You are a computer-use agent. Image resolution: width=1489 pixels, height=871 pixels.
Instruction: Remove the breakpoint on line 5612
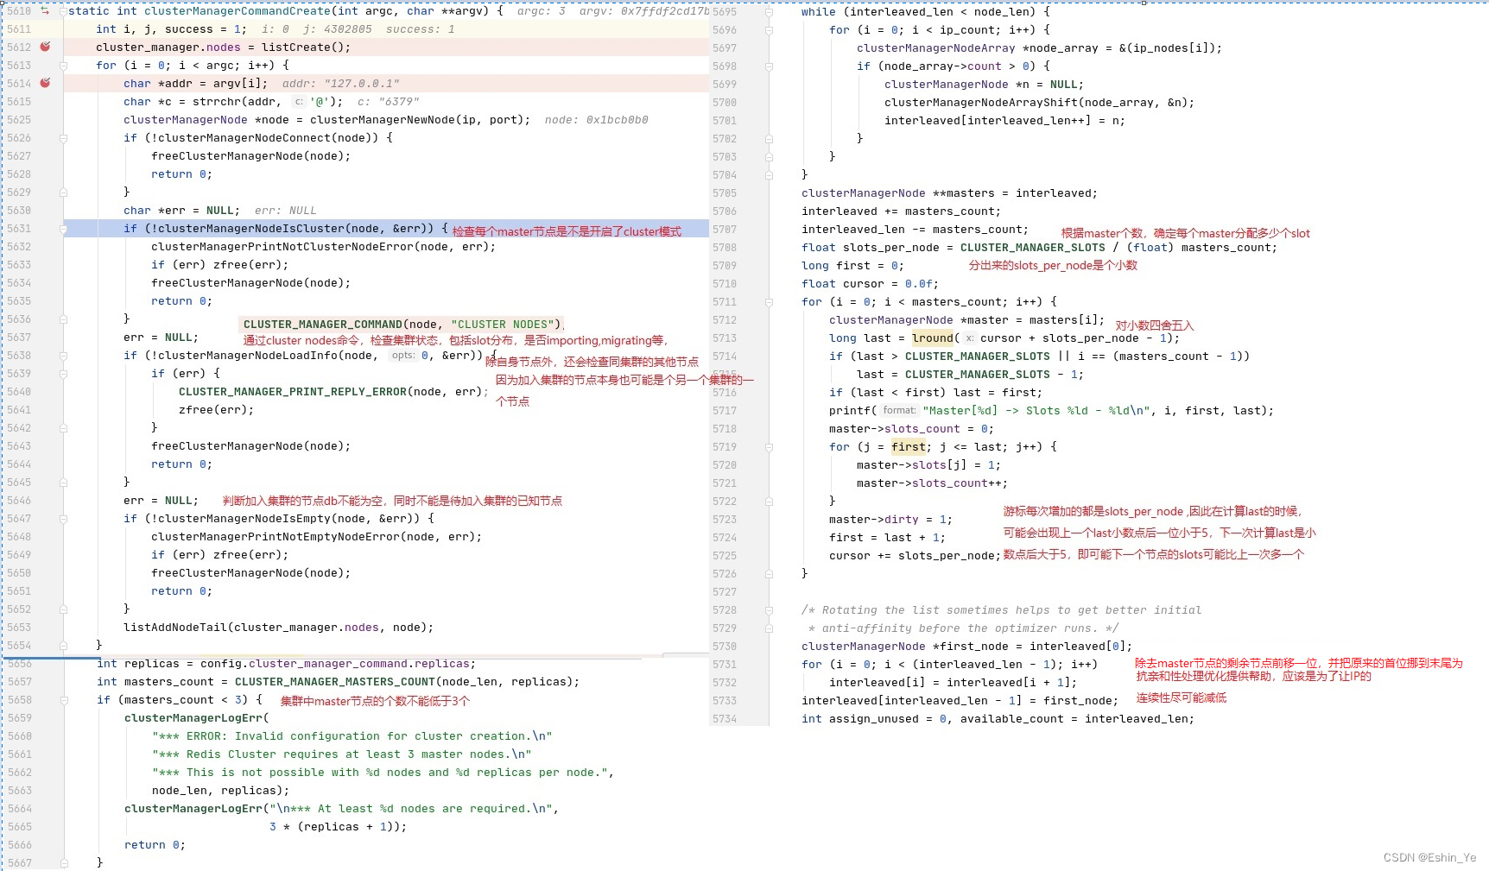(45, 47)
